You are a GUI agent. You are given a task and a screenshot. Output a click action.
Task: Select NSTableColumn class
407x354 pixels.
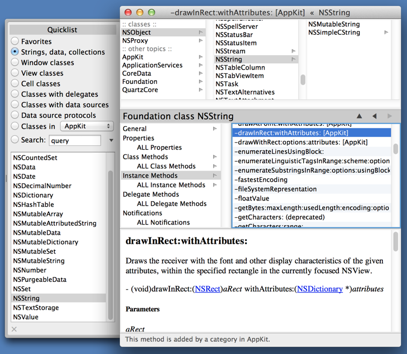(x=257, y=67)
